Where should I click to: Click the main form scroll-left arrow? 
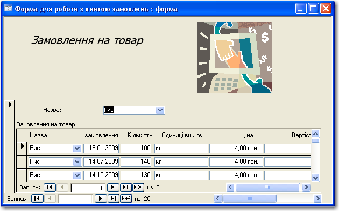(218, 199)
